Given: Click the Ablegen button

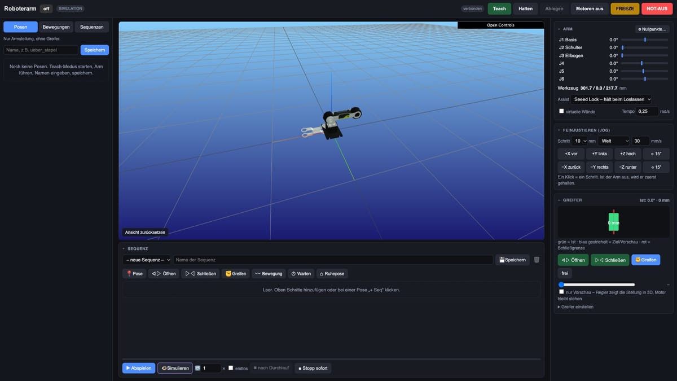Looking at the screenshot, I should point(554,8).
